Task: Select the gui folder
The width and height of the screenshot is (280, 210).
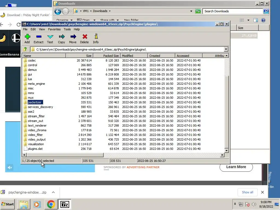Action: pos(30,74)
